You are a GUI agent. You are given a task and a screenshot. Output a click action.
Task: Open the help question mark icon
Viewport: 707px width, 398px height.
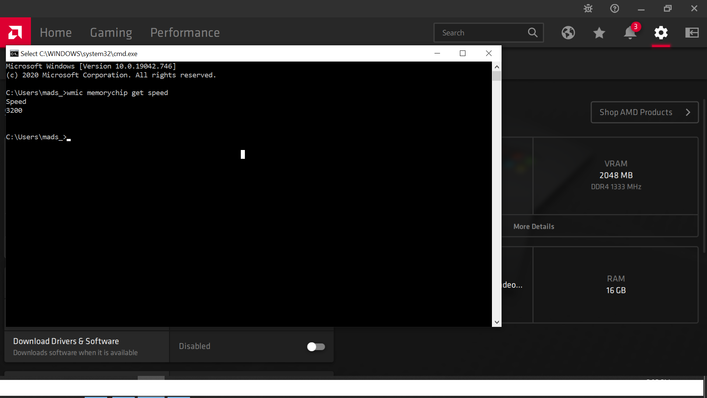coord(615,8)
